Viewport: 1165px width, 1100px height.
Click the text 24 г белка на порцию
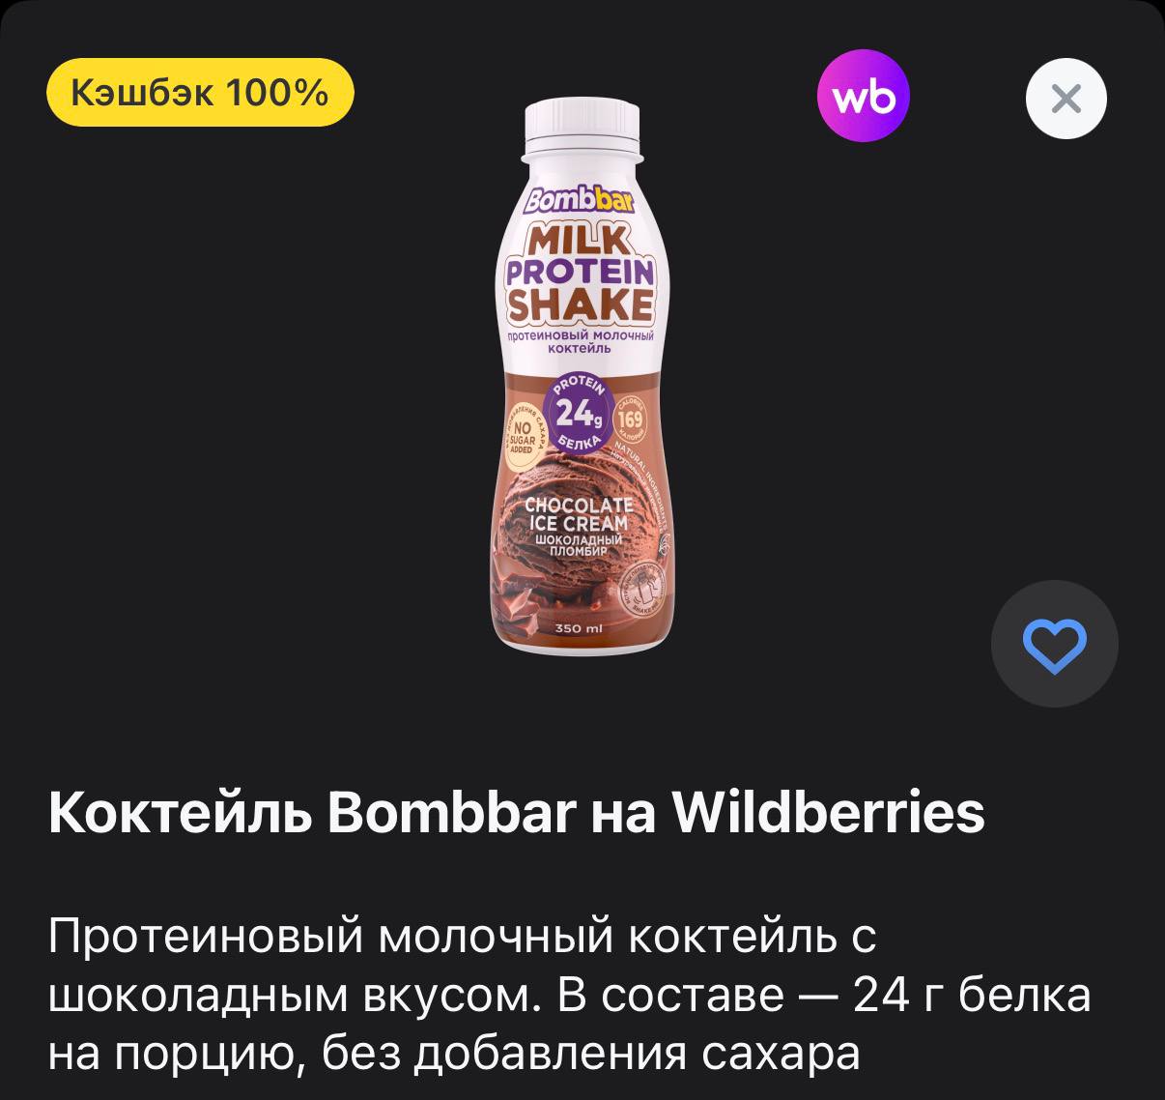click(x=570, y=1024)
